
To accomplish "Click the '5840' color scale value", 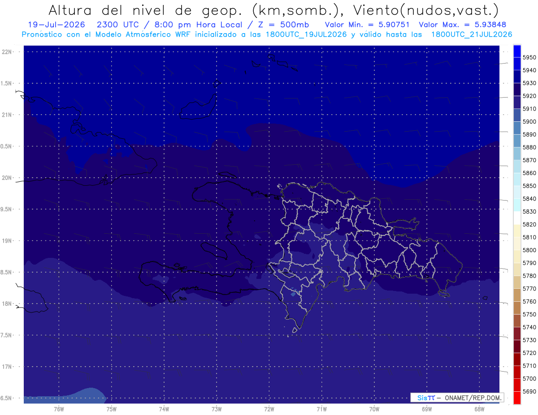I will 529,198.
